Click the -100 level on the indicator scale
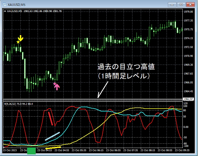The height and width of the screenshot is (156, 198). pos(186,146)
